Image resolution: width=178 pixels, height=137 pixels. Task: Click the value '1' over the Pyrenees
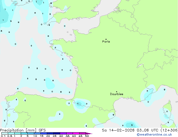point(78,104)
